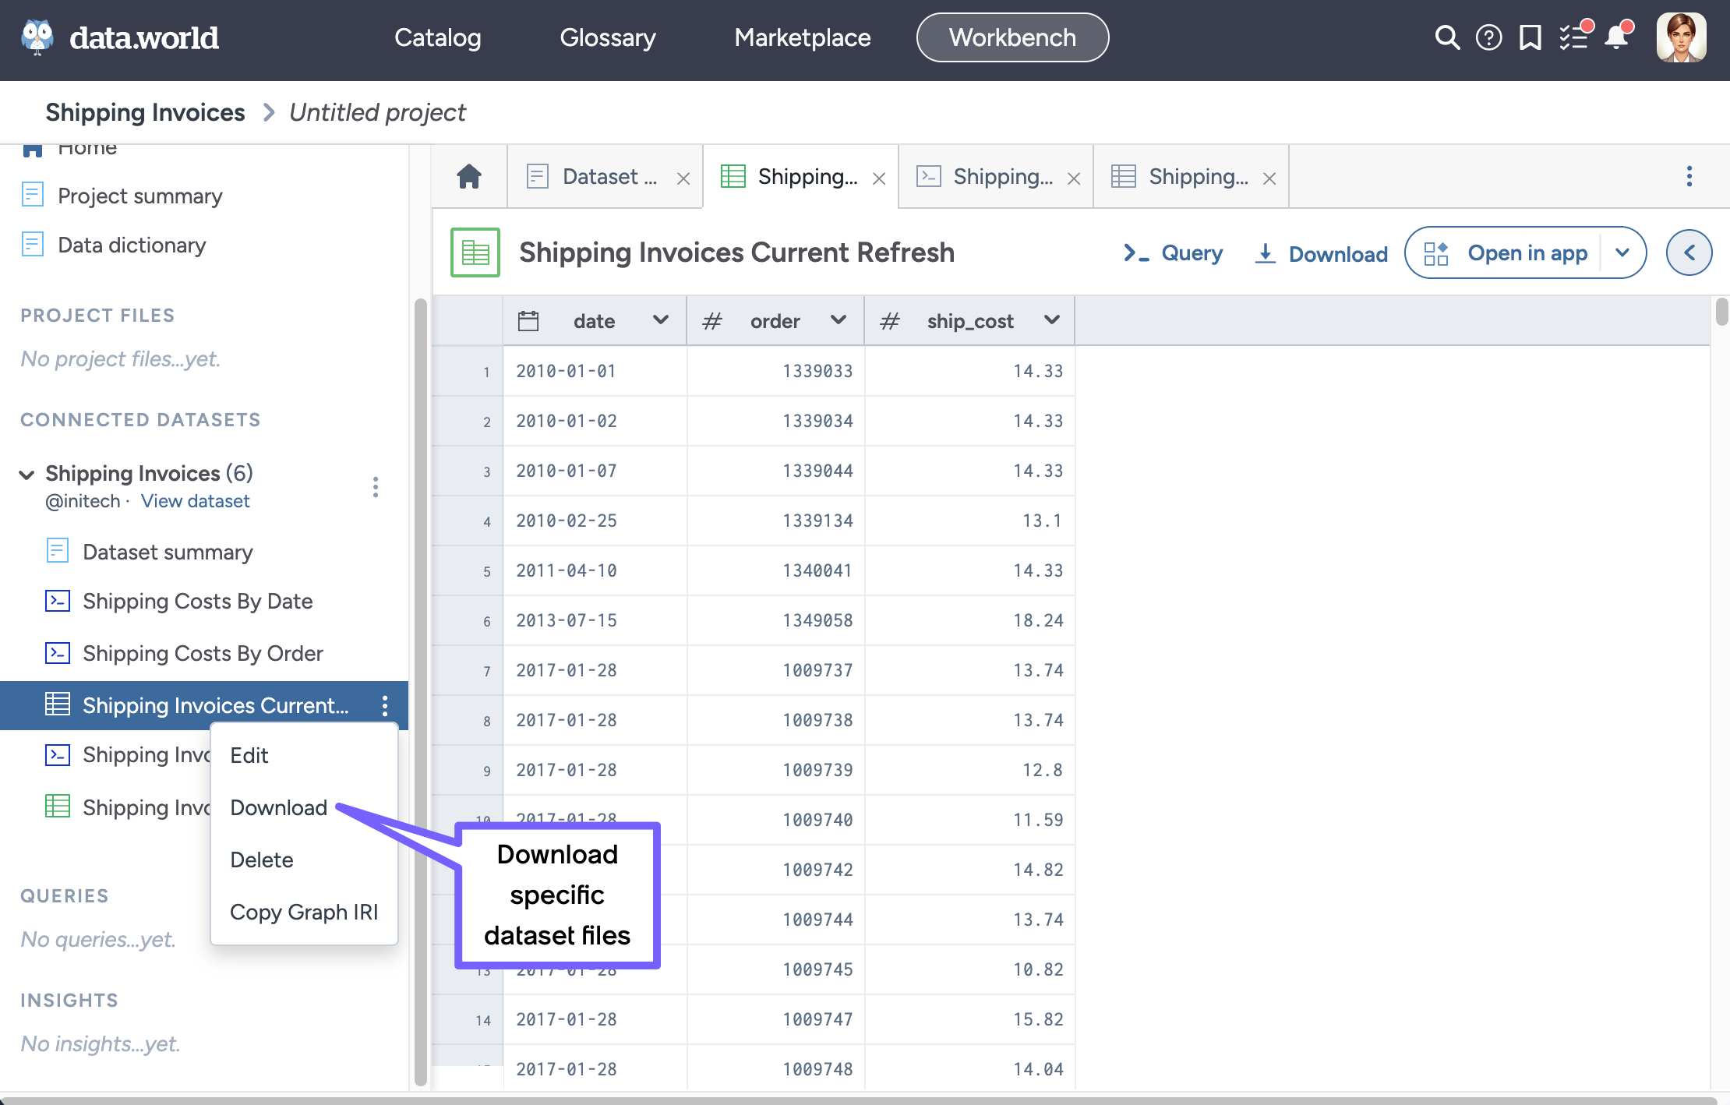1730x1105 pixels.
Task: Open kebab menu for Shipping Invoices Current
Action: pos(385,705)
